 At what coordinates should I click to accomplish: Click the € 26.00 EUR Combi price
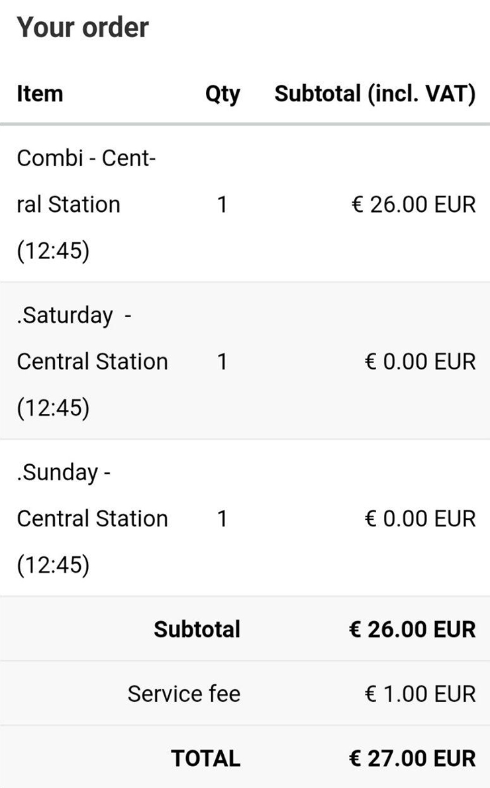tap(413, 205)
